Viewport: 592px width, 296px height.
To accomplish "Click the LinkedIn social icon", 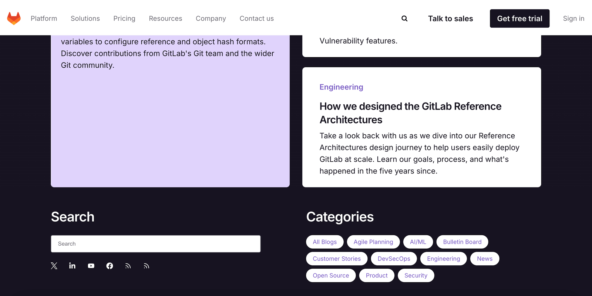I will (x=73, y=266).
